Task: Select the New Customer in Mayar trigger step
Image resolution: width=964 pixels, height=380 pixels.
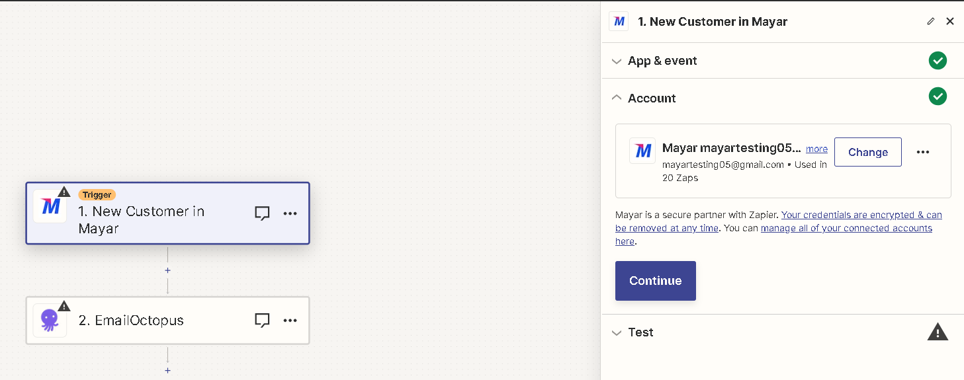Action: 167,213
